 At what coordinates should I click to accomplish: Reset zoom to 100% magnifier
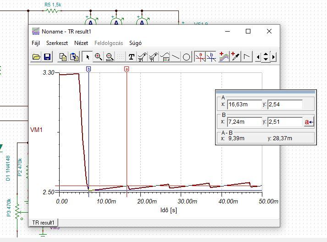[109, 57]
